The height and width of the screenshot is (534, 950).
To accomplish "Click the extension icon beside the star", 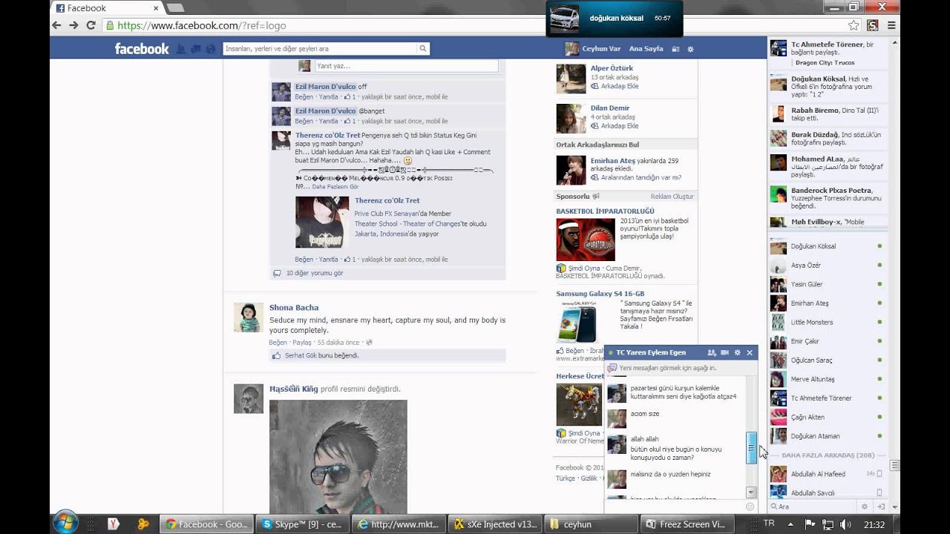I will tap(873, 25).
